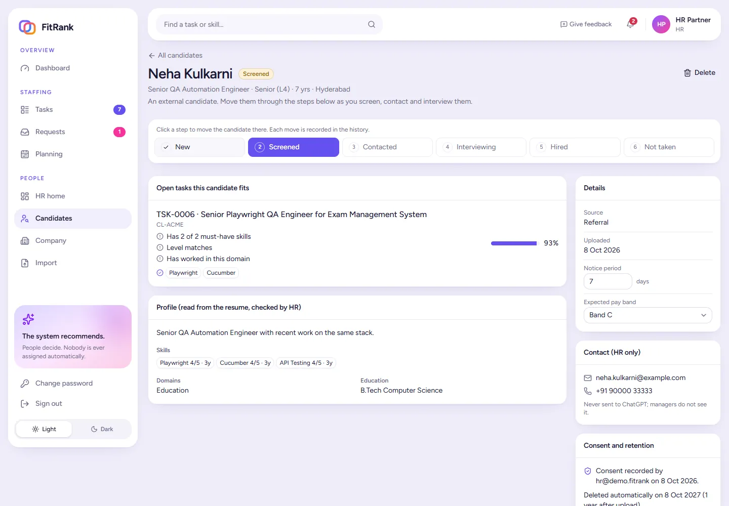Image resolution: width=729 pixels, height=506 pixels.
Task: Click the Give feedback link
Action: click(586, 24)
